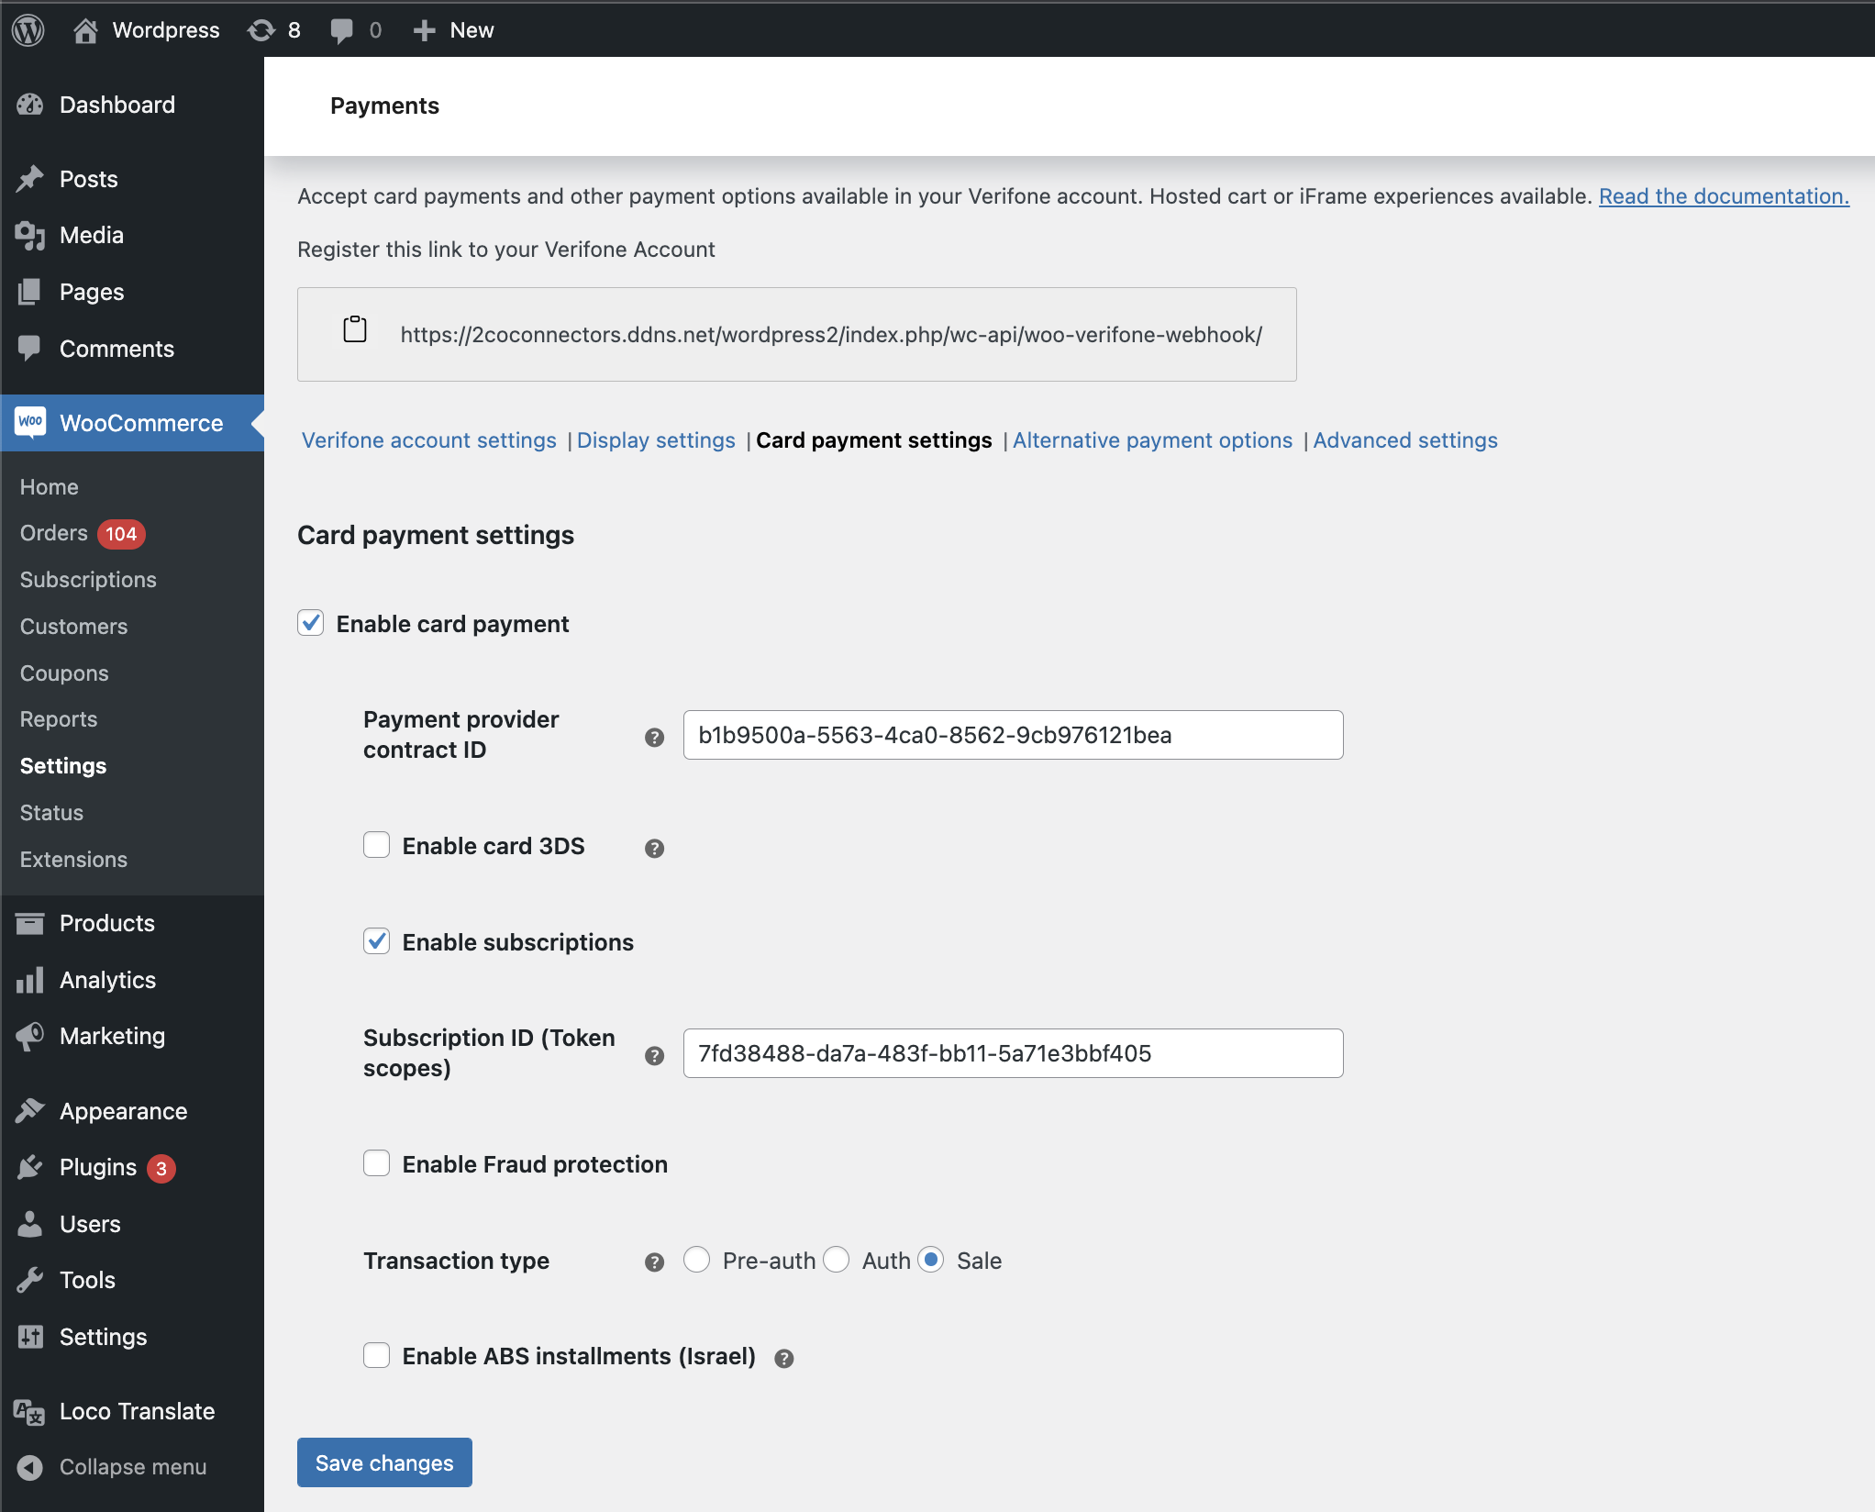
Task: Click the WordPress logo in the admin bar
Action: [x=28, y=29]
